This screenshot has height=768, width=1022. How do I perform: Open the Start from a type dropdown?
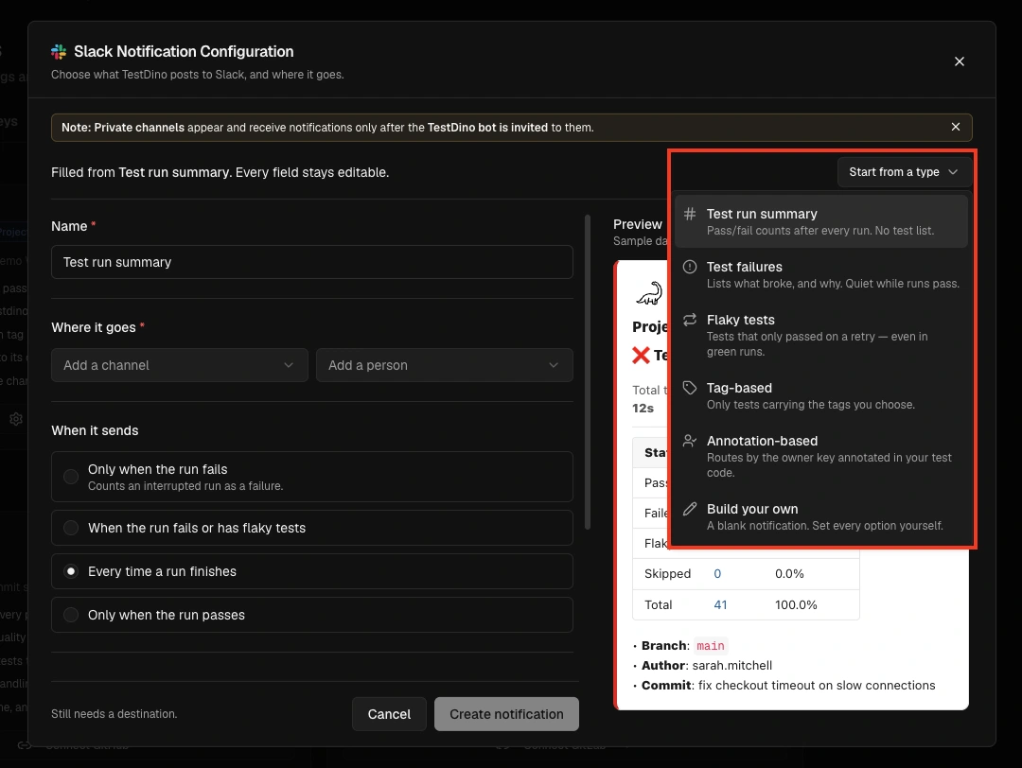pos(903,172)
